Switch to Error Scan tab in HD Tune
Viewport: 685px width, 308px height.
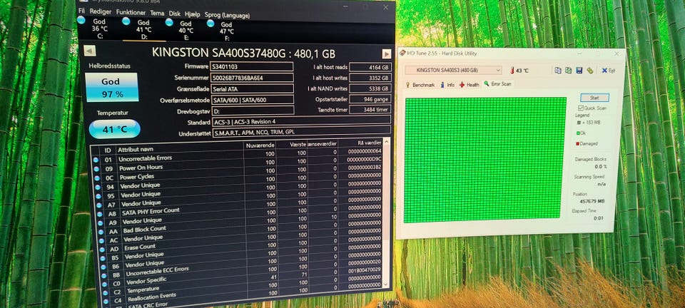pos(498,83)
